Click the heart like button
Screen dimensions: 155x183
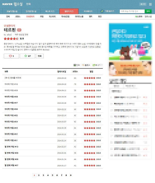[x=11, y=56]
